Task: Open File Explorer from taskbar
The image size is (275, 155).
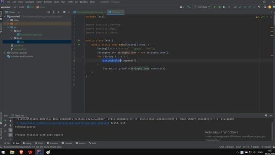Action: pyautogui.click(x=12, y=152)
